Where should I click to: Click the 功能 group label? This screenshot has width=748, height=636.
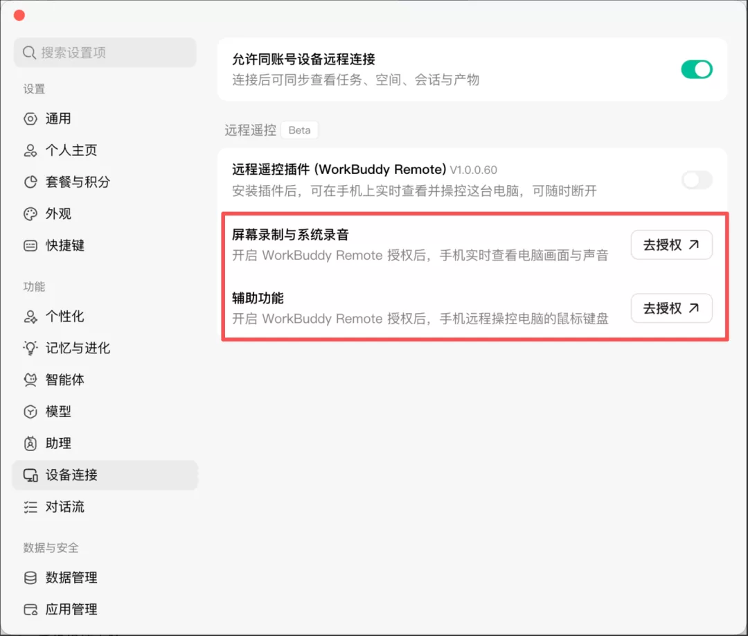pos(35,287)
